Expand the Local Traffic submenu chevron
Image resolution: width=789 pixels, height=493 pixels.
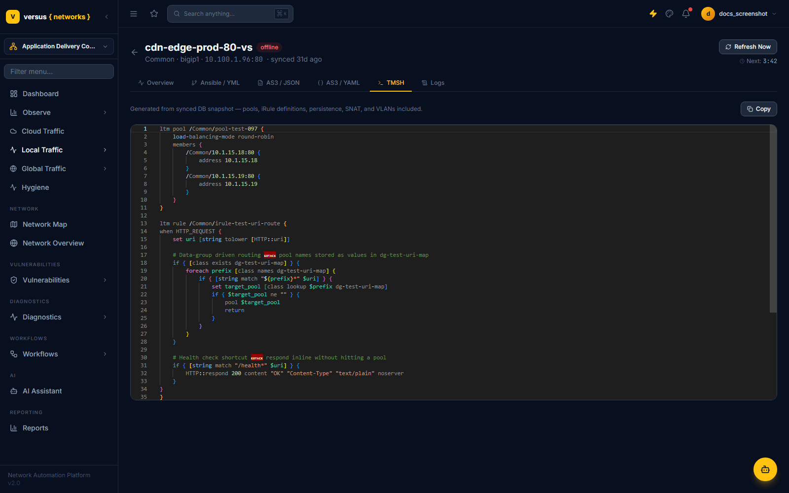105,150
